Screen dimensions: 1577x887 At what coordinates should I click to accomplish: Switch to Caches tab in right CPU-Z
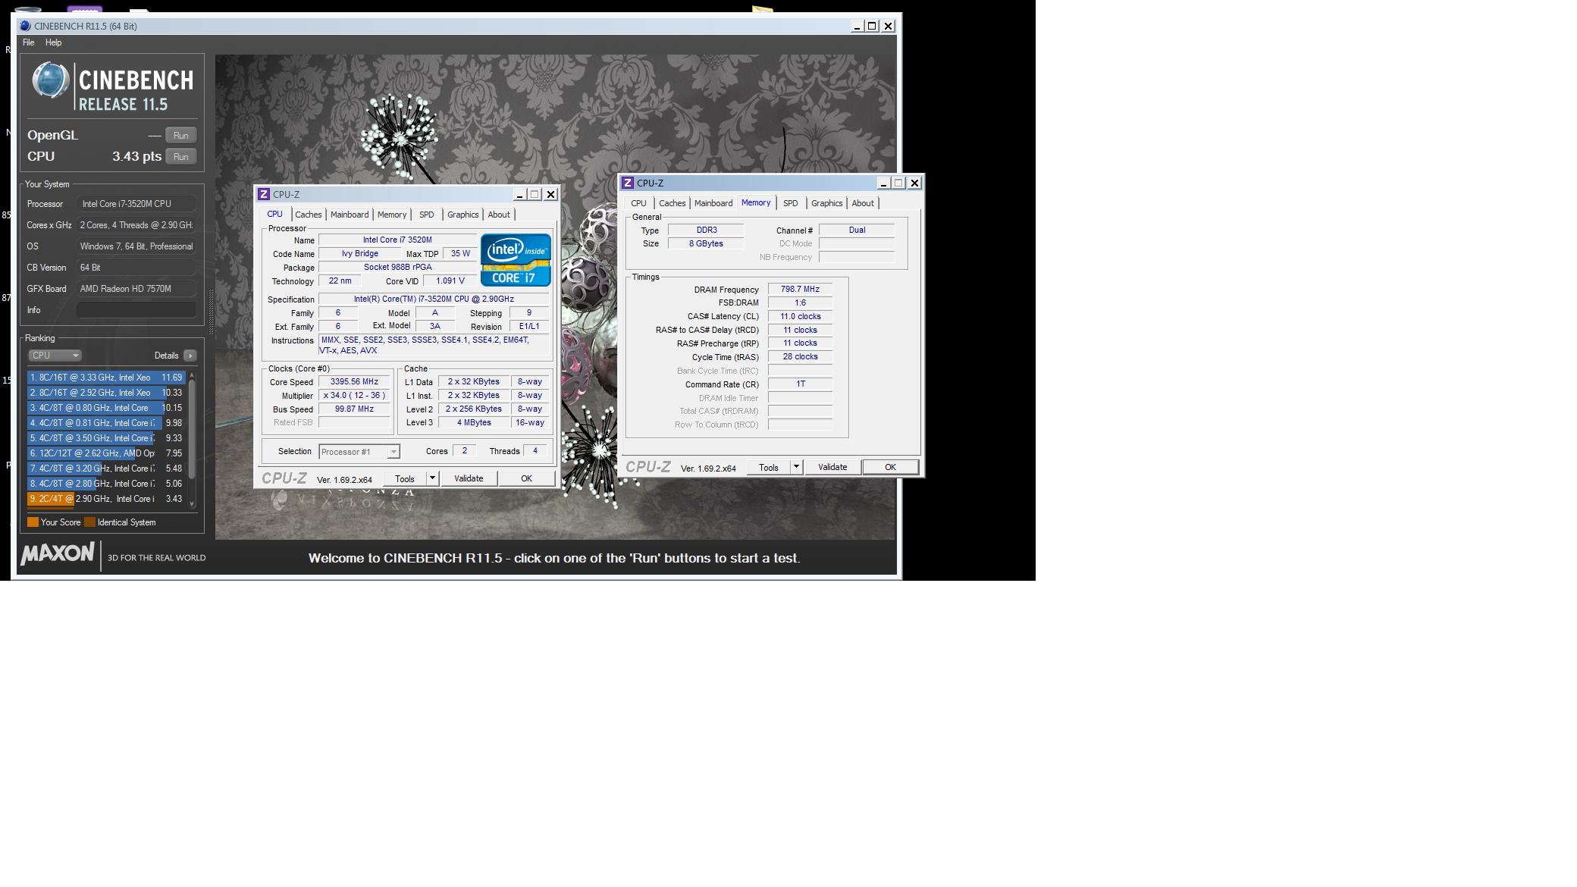tap(672, 203)
